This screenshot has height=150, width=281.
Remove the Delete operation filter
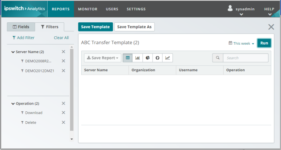(x=63, y=122)
